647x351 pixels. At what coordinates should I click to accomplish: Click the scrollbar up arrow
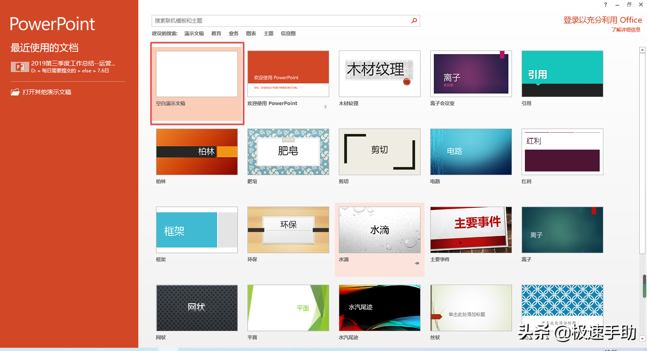[x=642, y=50]
